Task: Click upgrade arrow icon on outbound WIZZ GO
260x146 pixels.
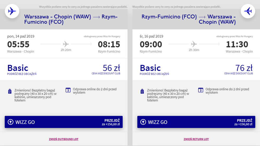Action: [x=11, y=122]
